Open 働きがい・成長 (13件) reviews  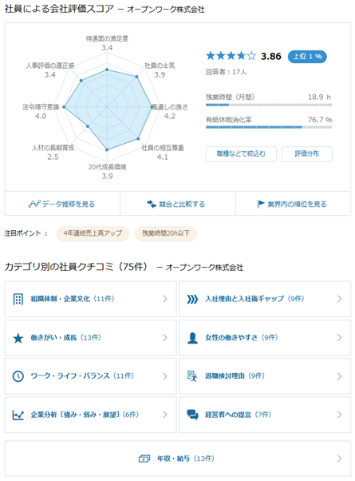tap(91, 338)
